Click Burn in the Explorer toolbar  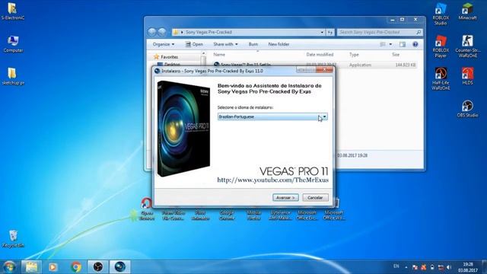[x=253, y=44]
